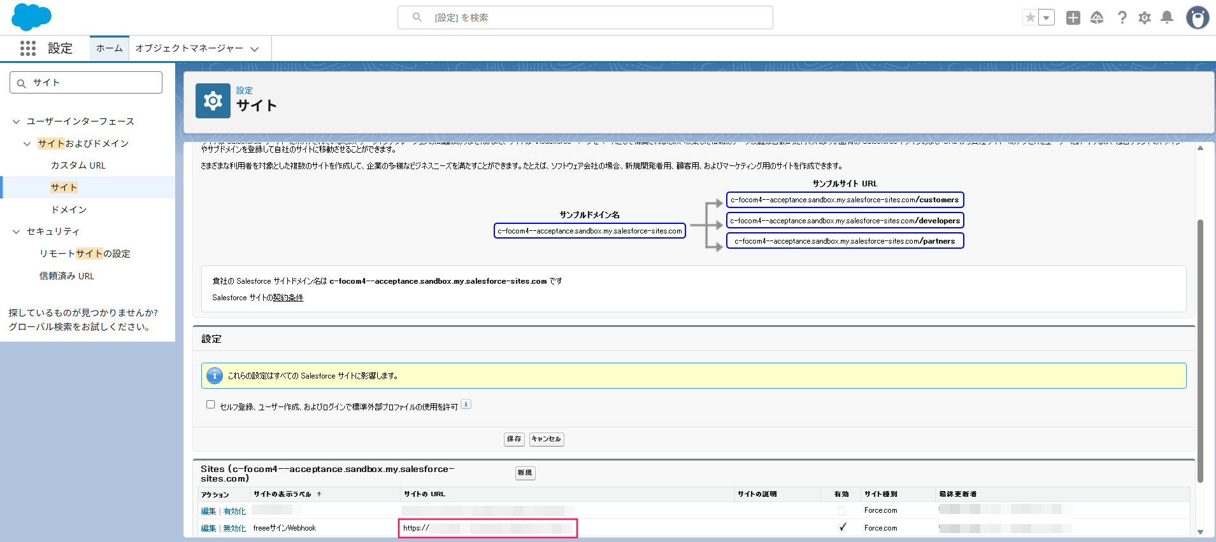Click the page vertical scrollbar thumb
1216x542 pixels.
point(1200,351)
